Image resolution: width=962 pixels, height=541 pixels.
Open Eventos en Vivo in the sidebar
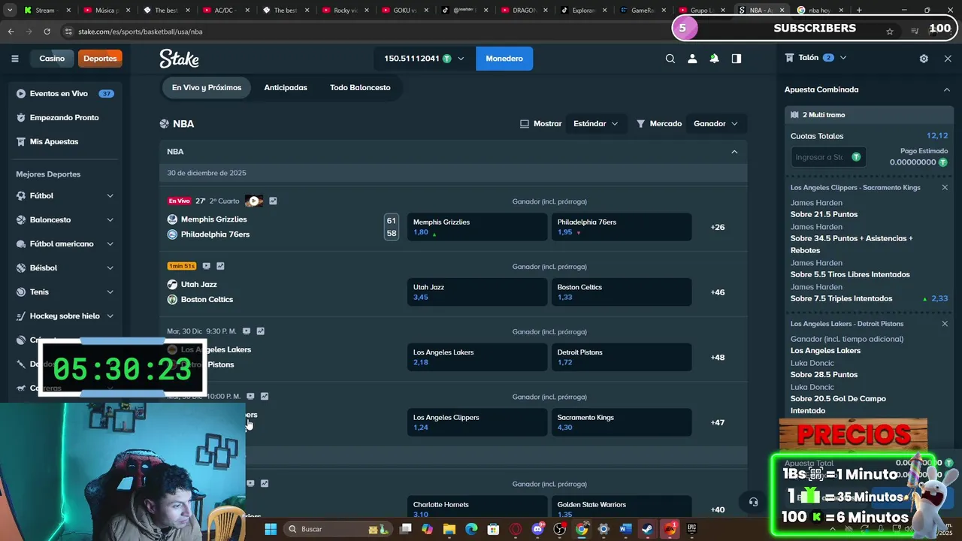tap(65, 94)
